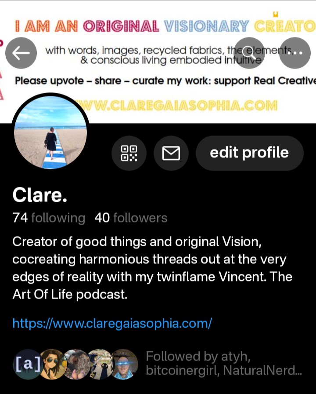This screenshot has height=394, width=316.
Task: Open the sunglasses cartoon follower avatar
Action: (x=53, y=364)
